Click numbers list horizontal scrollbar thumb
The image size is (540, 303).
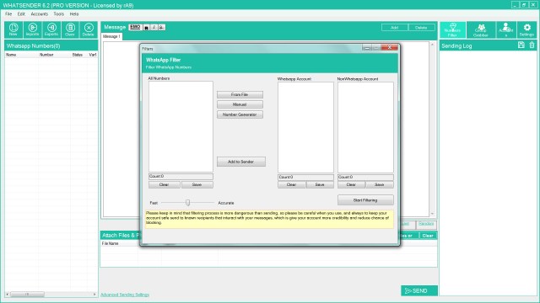[27, 295]
